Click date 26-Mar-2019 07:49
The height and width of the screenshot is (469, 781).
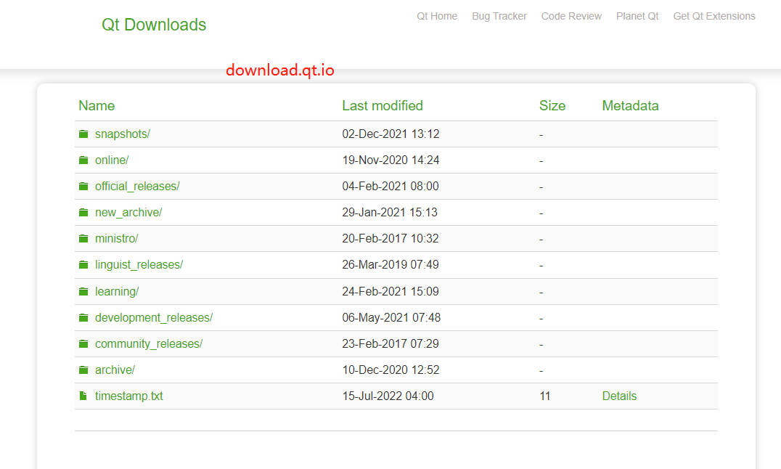tap(390, 265)
